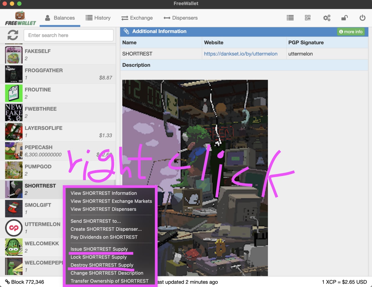The height and width of the screenshot is (287, 372).
Task: Click the Block 772,346 status entry
Action: coord(25,282)
